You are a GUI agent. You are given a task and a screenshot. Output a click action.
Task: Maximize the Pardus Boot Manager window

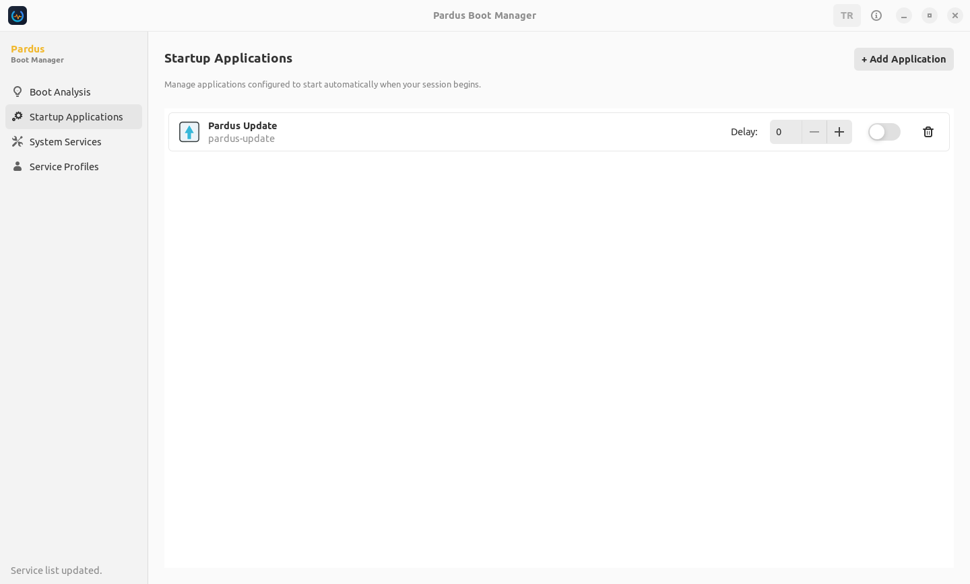tap(930, 15)
